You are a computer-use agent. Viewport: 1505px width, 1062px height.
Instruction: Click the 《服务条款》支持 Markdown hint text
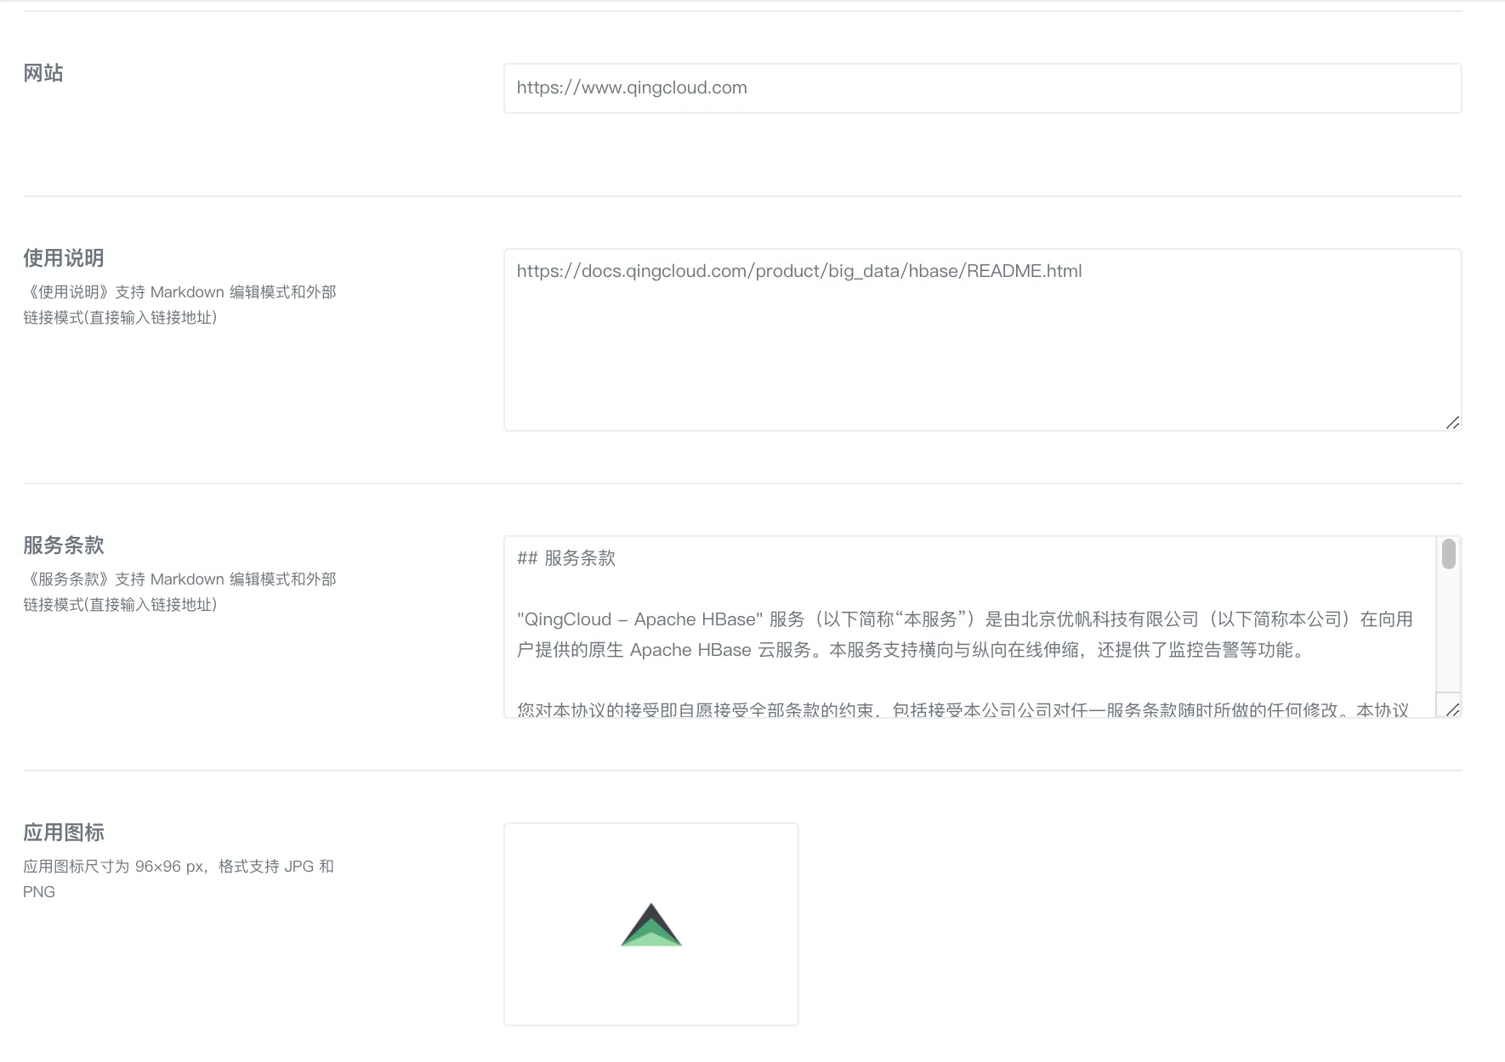pyautogui.click(x=180, y=592)
